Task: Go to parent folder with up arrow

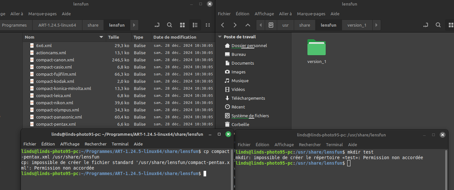Action: point(248,25)
